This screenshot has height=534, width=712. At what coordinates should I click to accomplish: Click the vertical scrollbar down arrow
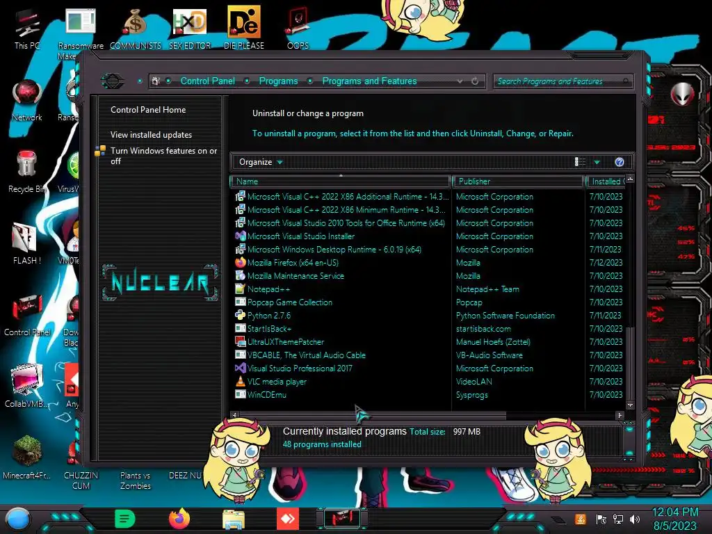[630, 405]
